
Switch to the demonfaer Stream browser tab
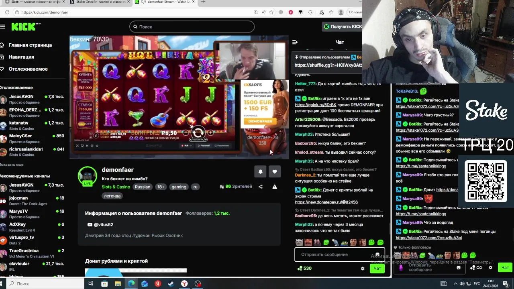pyautogui.click(x=165, y=2)
